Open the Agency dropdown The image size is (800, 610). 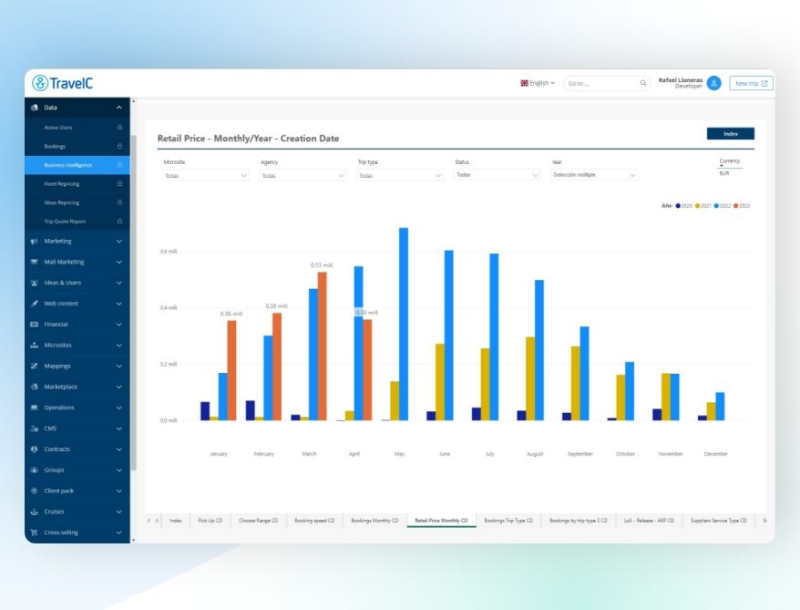pyautogui.click(x=303, y=176)
